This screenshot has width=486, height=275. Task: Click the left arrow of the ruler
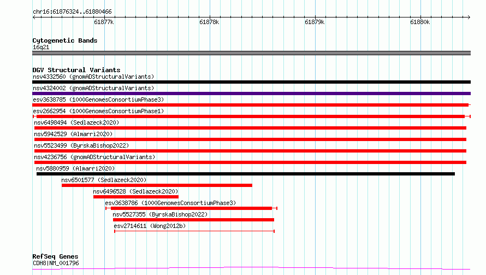(x=34, y=17)
